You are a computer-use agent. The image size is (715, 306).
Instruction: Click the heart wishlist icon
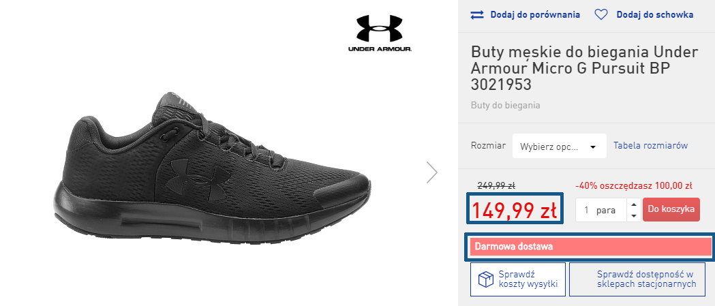pyautogui.click(x=601, y=14)
